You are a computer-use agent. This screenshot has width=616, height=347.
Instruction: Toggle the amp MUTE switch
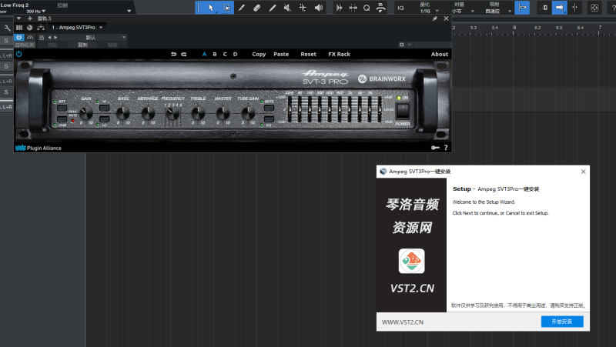click(x=269, y=108)
